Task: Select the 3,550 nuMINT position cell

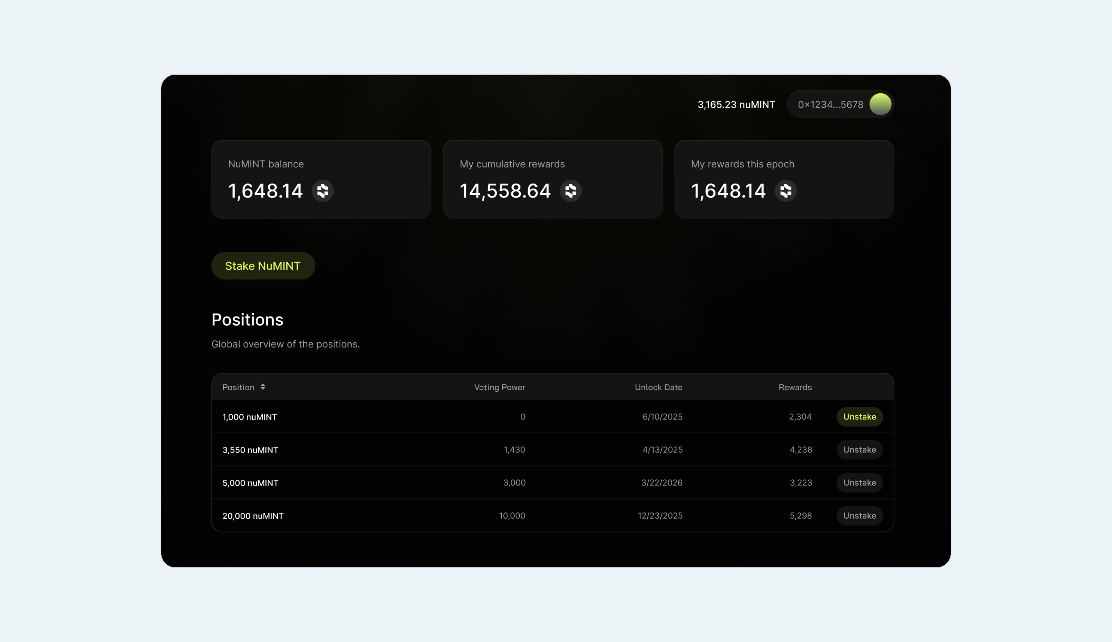Action: (x=250, y=450)
